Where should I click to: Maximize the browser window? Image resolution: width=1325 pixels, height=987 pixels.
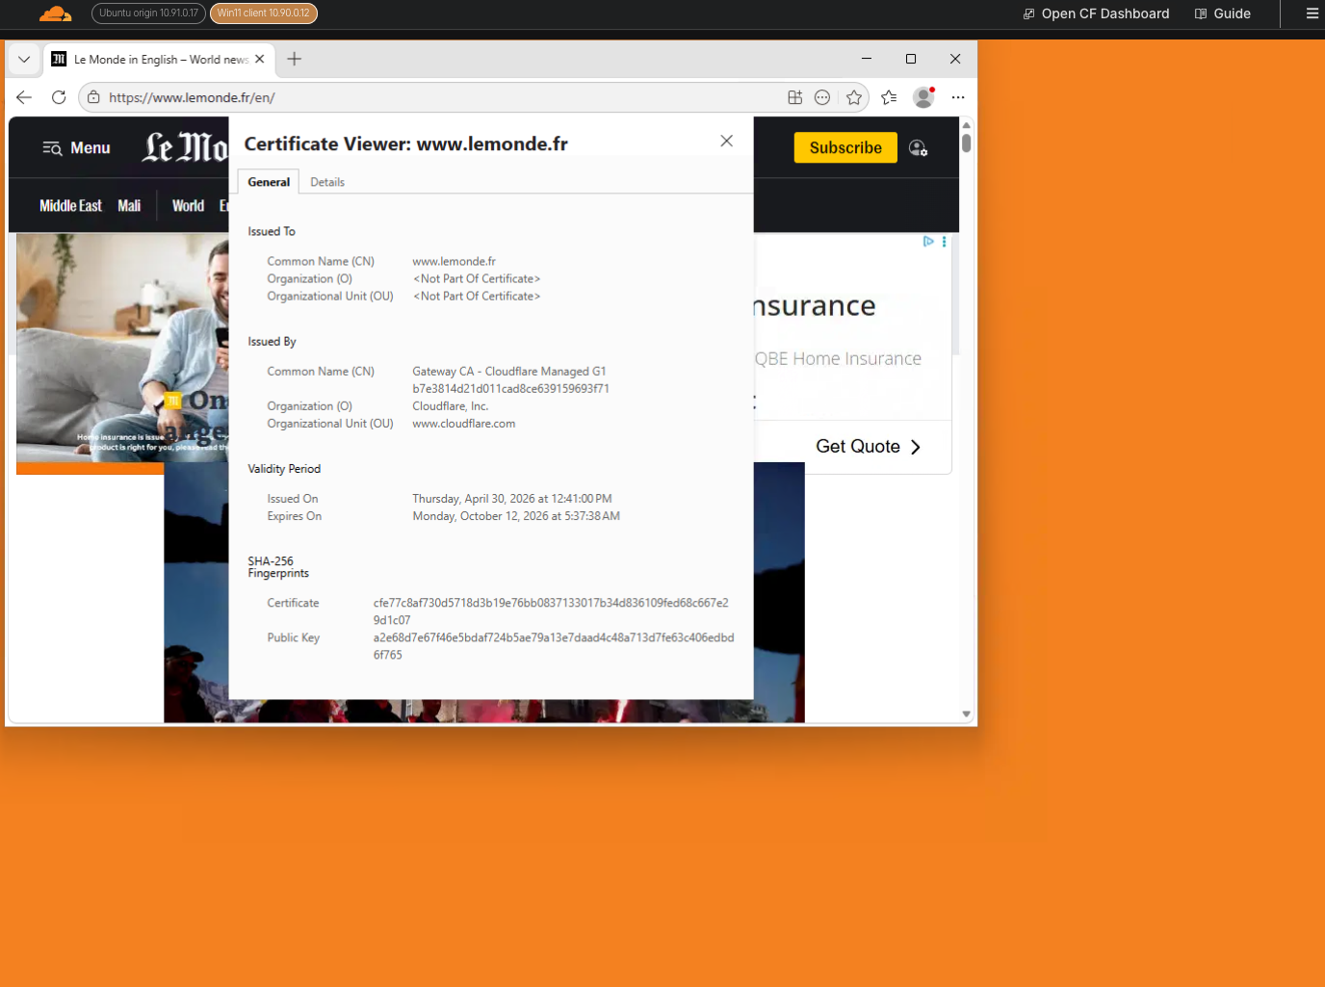pyautogui.click(x=911, y=59)
